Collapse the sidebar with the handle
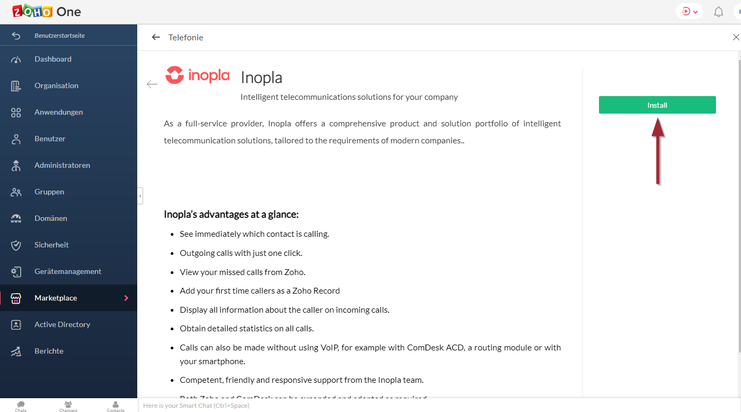 [140, 196]
